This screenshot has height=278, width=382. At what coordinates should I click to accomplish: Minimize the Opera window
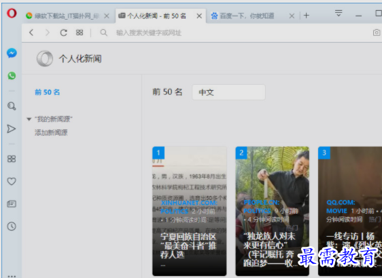click(358, 16)
